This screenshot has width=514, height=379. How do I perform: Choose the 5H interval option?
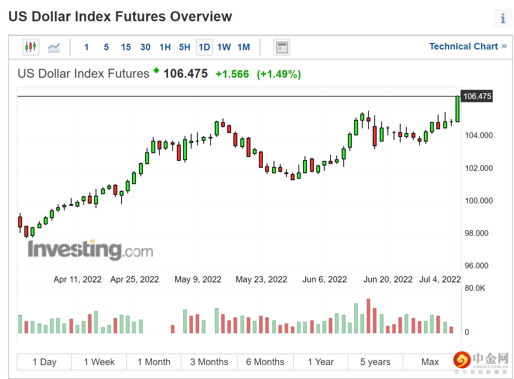185,47
